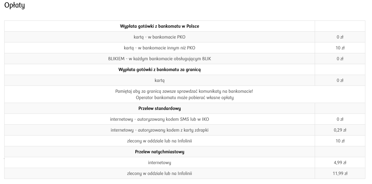Image resolution: width=372 pixels, height=184 pixels.
Task: Click the 10 zł fee for standard branch transfer
Action: point(340,141)
